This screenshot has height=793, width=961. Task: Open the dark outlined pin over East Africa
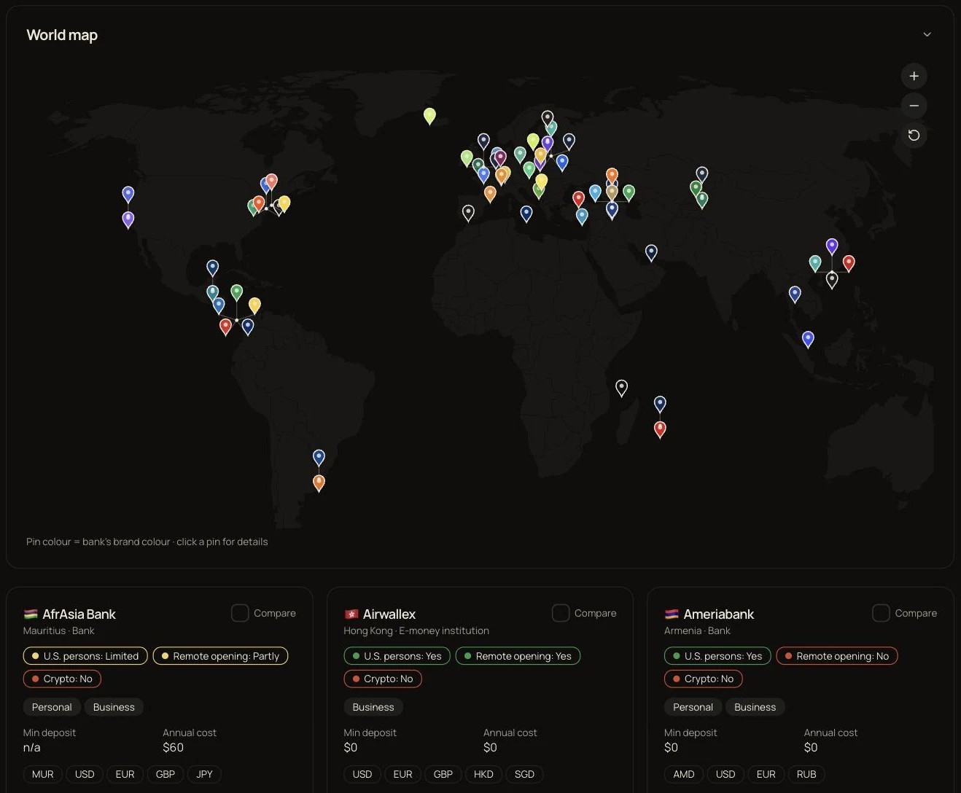pyautogui.click(x=621, y=387)
